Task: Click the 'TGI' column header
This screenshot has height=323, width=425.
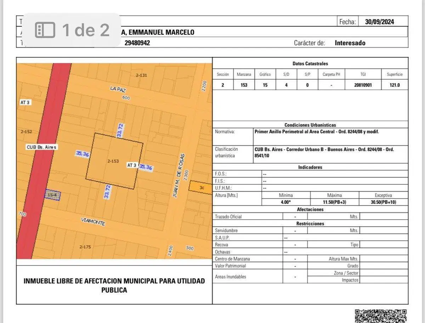Action: [x=363, y=74]
